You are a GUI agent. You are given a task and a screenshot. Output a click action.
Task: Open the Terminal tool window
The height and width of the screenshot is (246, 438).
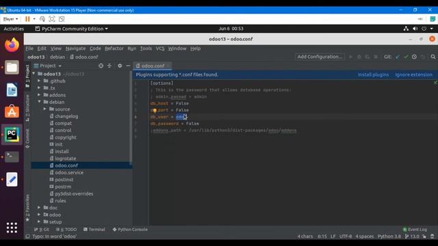pos(94,230)
